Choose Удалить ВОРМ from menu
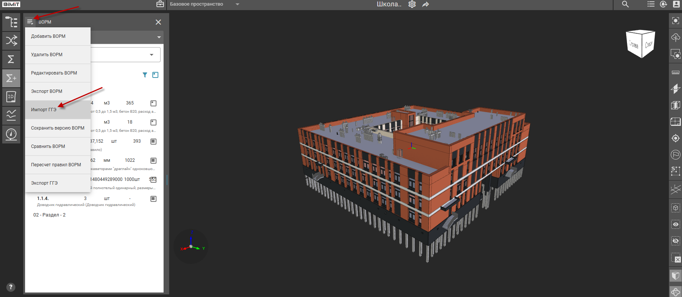Screen dimensions: 682x297 (58, 55)
